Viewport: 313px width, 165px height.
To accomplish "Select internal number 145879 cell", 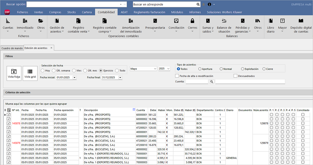I will tap(16, 143).
